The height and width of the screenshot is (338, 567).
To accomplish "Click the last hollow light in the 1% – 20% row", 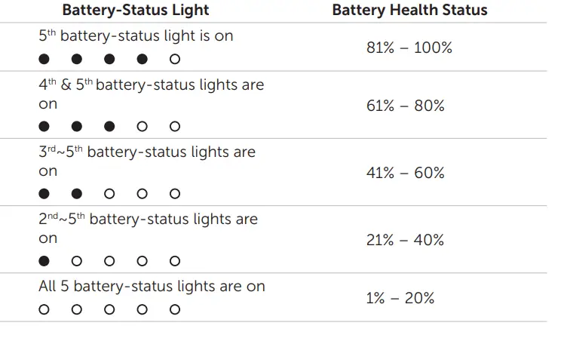I will coord(175,309).
